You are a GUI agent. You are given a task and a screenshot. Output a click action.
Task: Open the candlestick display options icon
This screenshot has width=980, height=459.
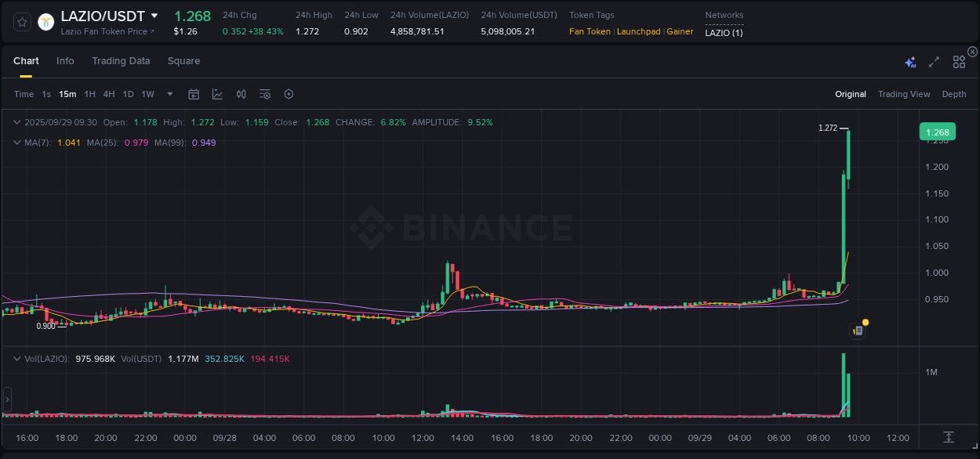click(241, 94)
